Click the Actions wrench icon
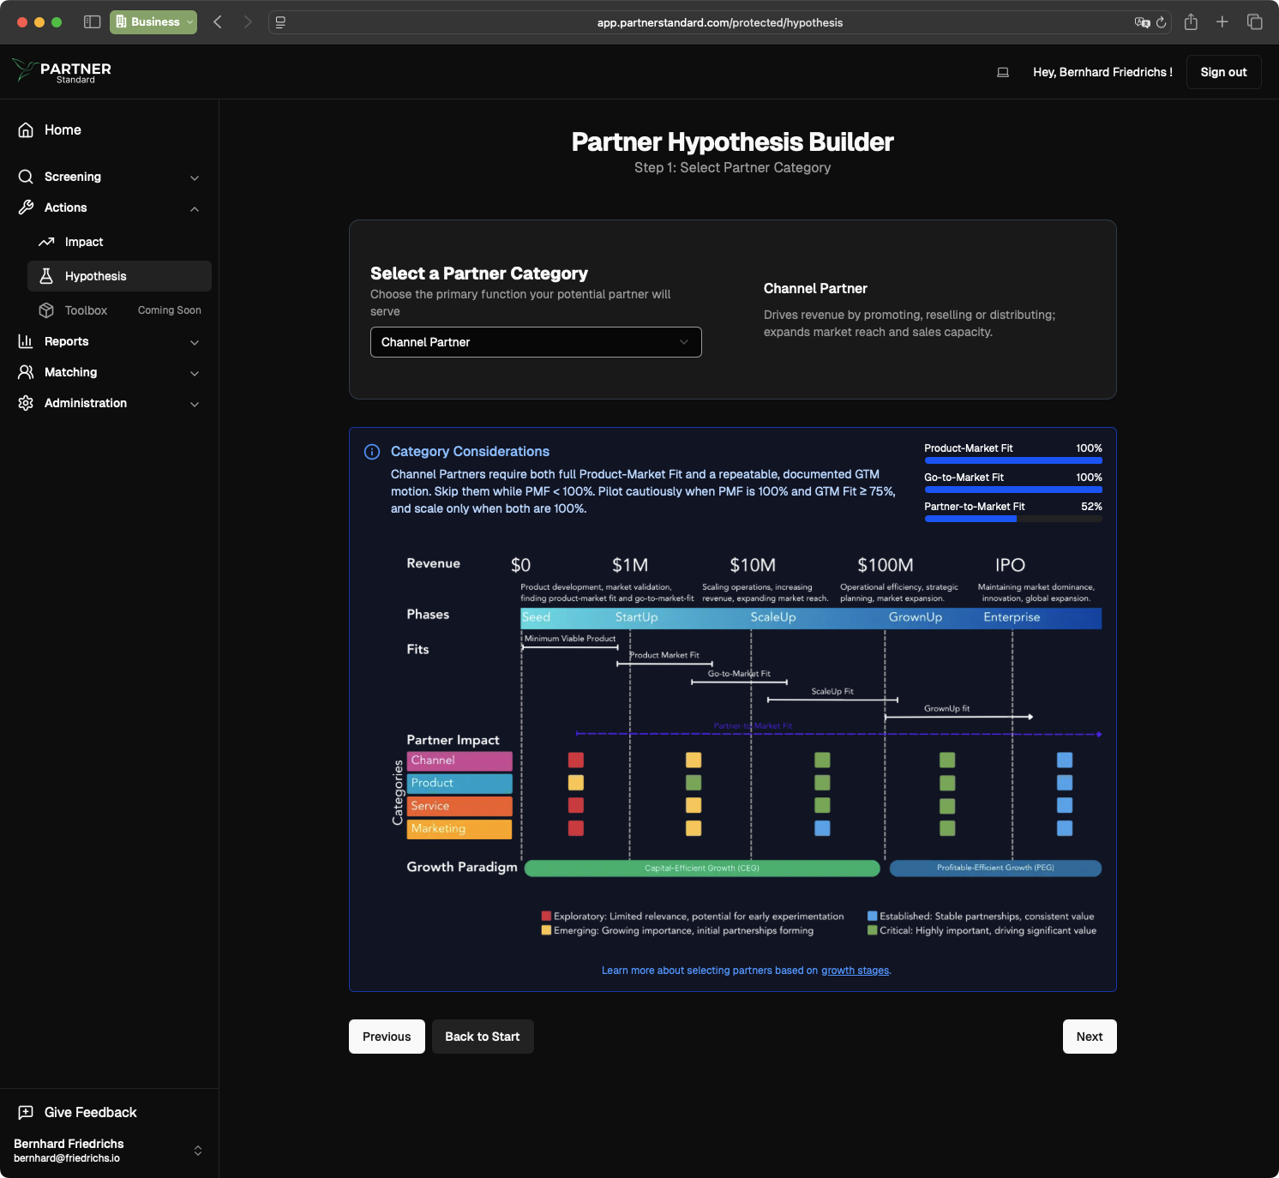Viewport: 1279px width, 1178px height. 27,207
